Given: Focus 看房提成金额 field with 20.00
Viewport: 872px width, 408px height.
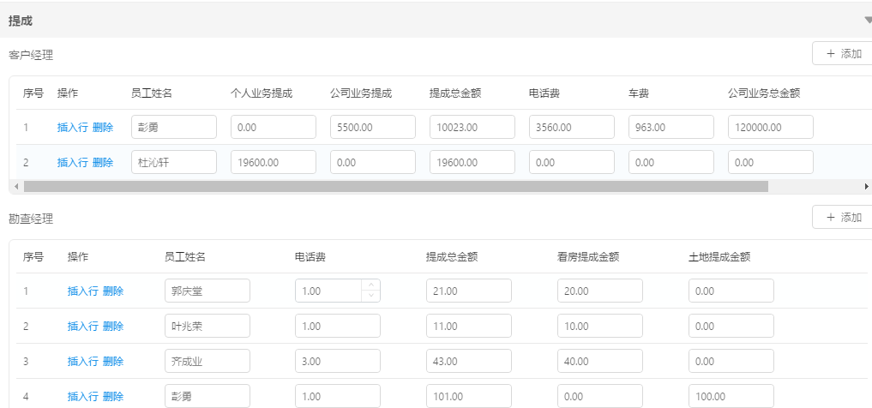Looking at the screenshot, I should [x=600, y=291].
